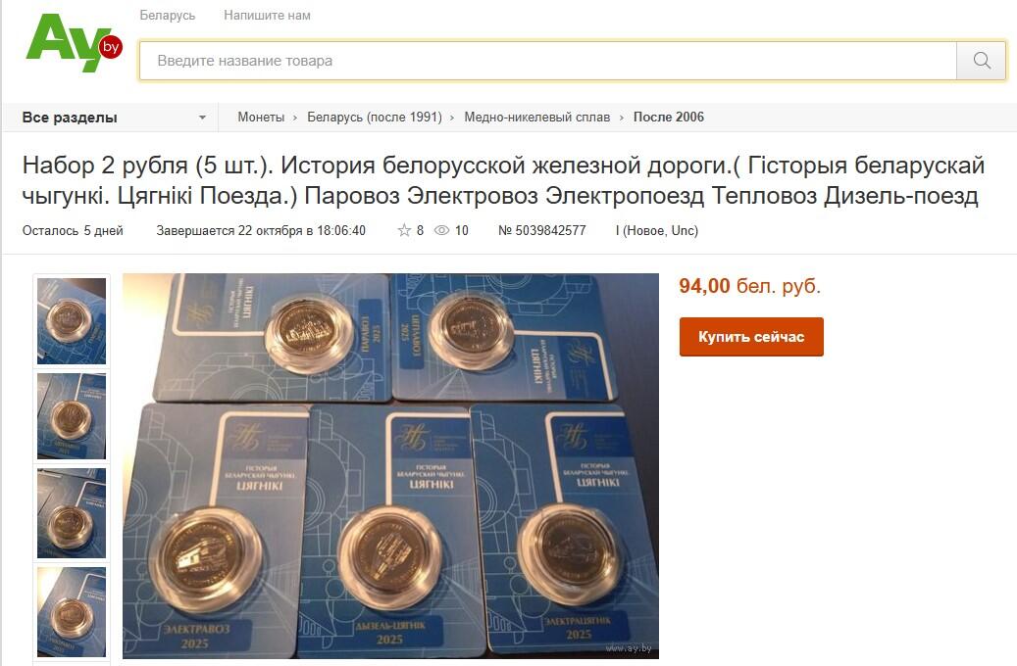
Task: Open После 2006 breadcrumb
Action: (669, 118)
